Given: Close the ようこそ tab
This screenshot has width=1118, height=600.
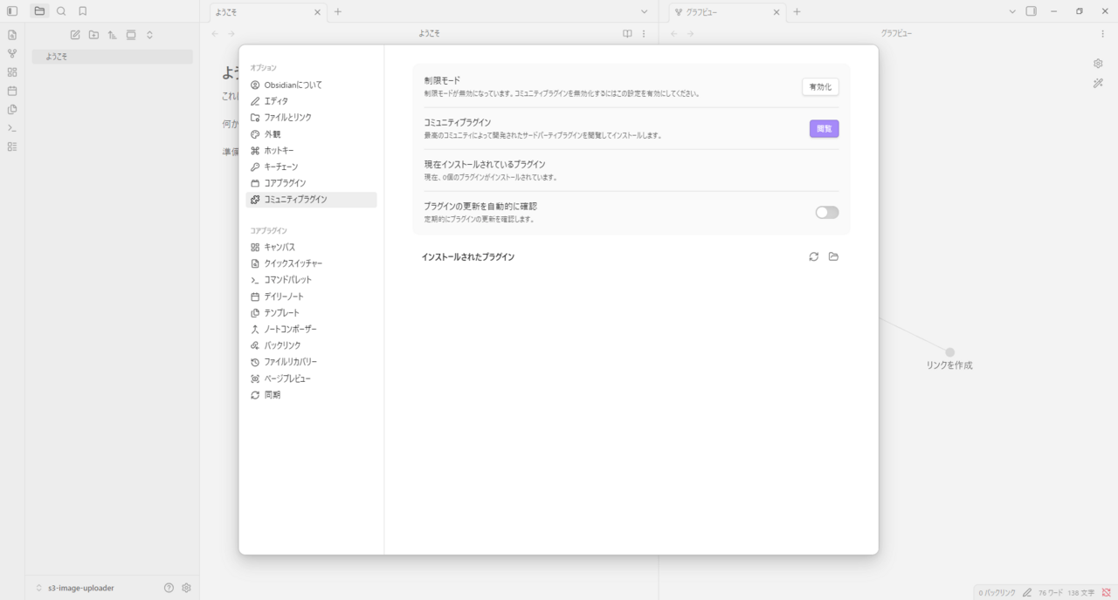Looking at the screenshot, I should coord(317,12).
